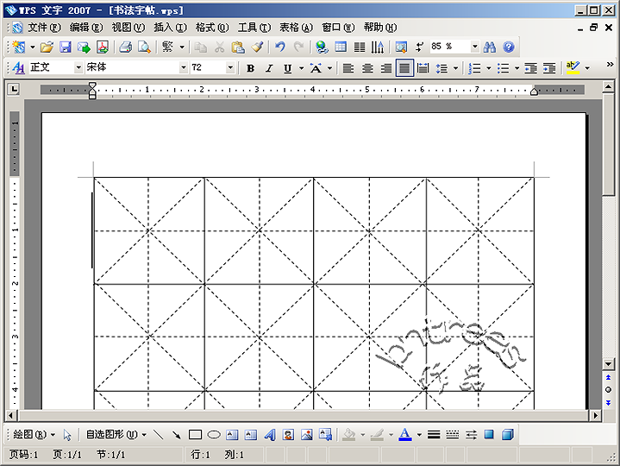Center align the text

[x=367, y=68]
